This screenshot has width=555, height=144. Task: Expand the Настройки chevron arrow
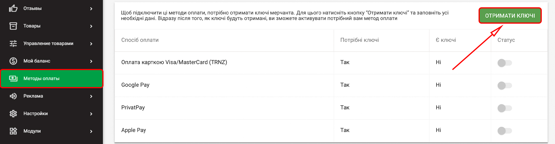click(x=91, y=114)
